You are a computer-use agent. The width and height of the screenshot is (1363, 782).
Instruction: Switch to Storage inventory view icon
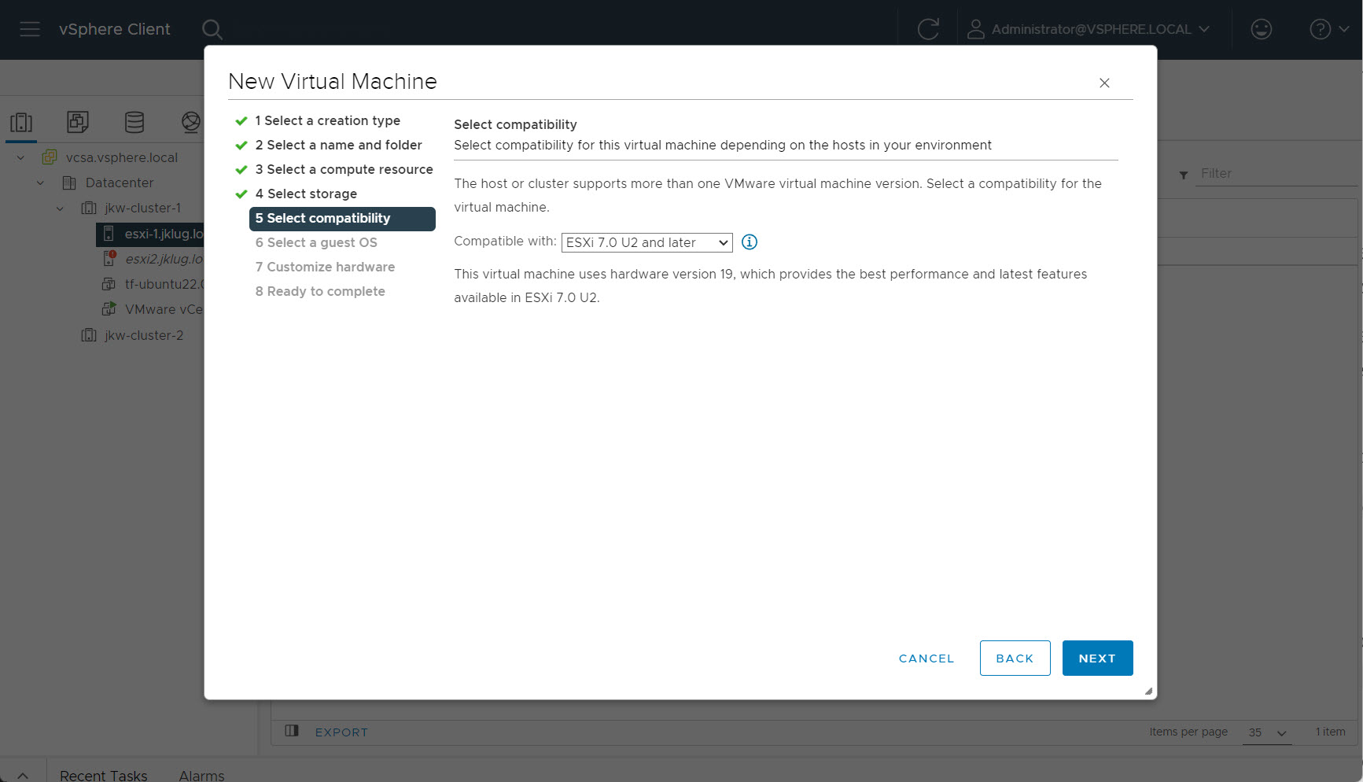134,122
